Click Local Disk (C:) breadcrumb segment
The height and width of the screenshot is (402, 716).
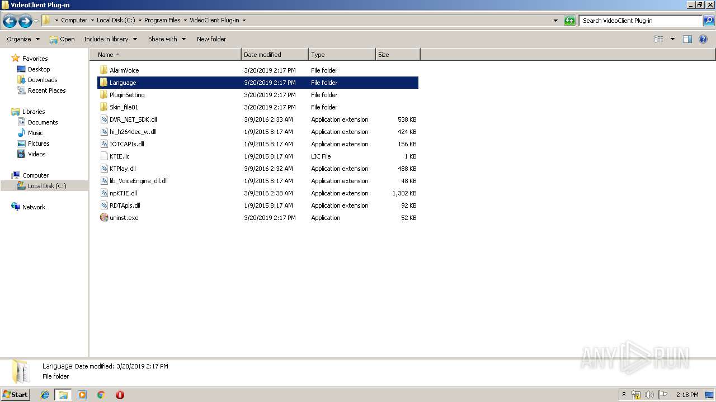tap(116, 20)
